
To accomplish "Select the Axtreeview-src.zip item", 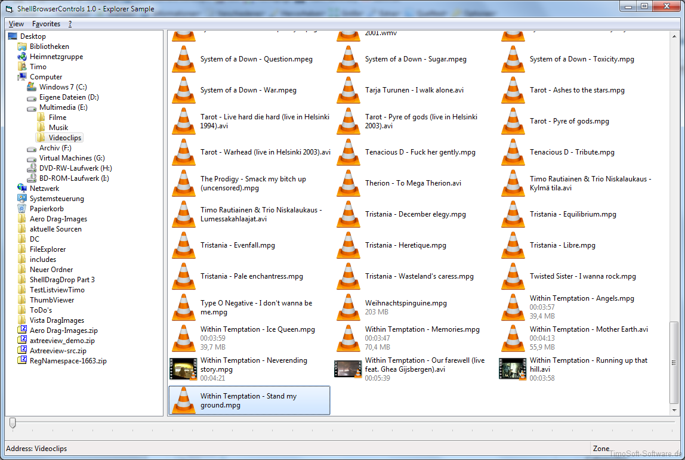I will [58, 351].
